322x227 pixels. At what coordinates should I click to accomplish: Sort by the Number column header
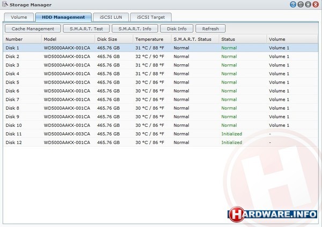point(23,39)
